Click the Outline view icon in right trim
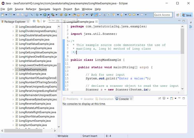The width and height of the screenshot is (194, 138). pyautogui.click(x=191, y=27)
